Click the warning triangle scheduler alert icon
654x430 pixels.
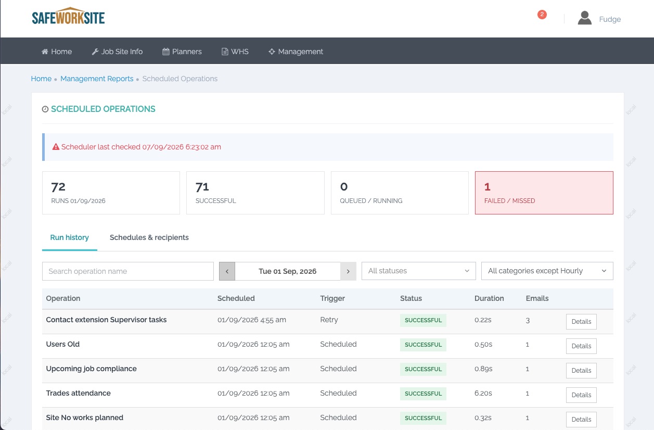point(56,147)
